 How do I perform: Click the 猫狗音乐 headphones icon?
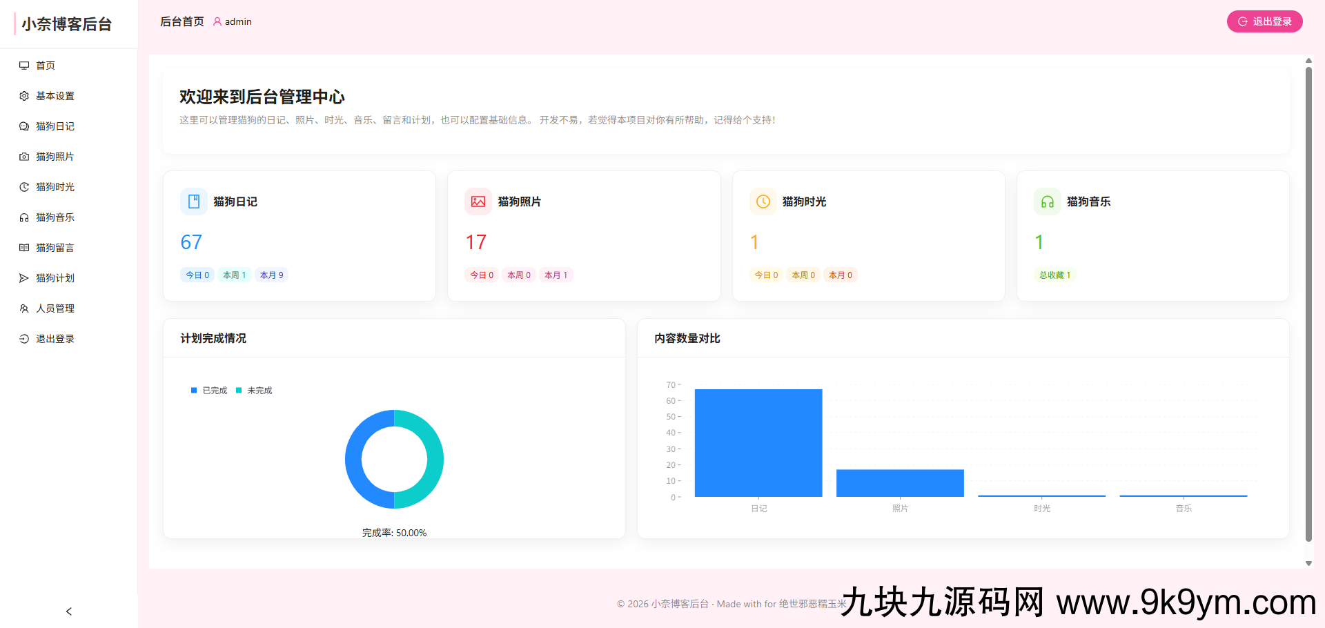23,217
